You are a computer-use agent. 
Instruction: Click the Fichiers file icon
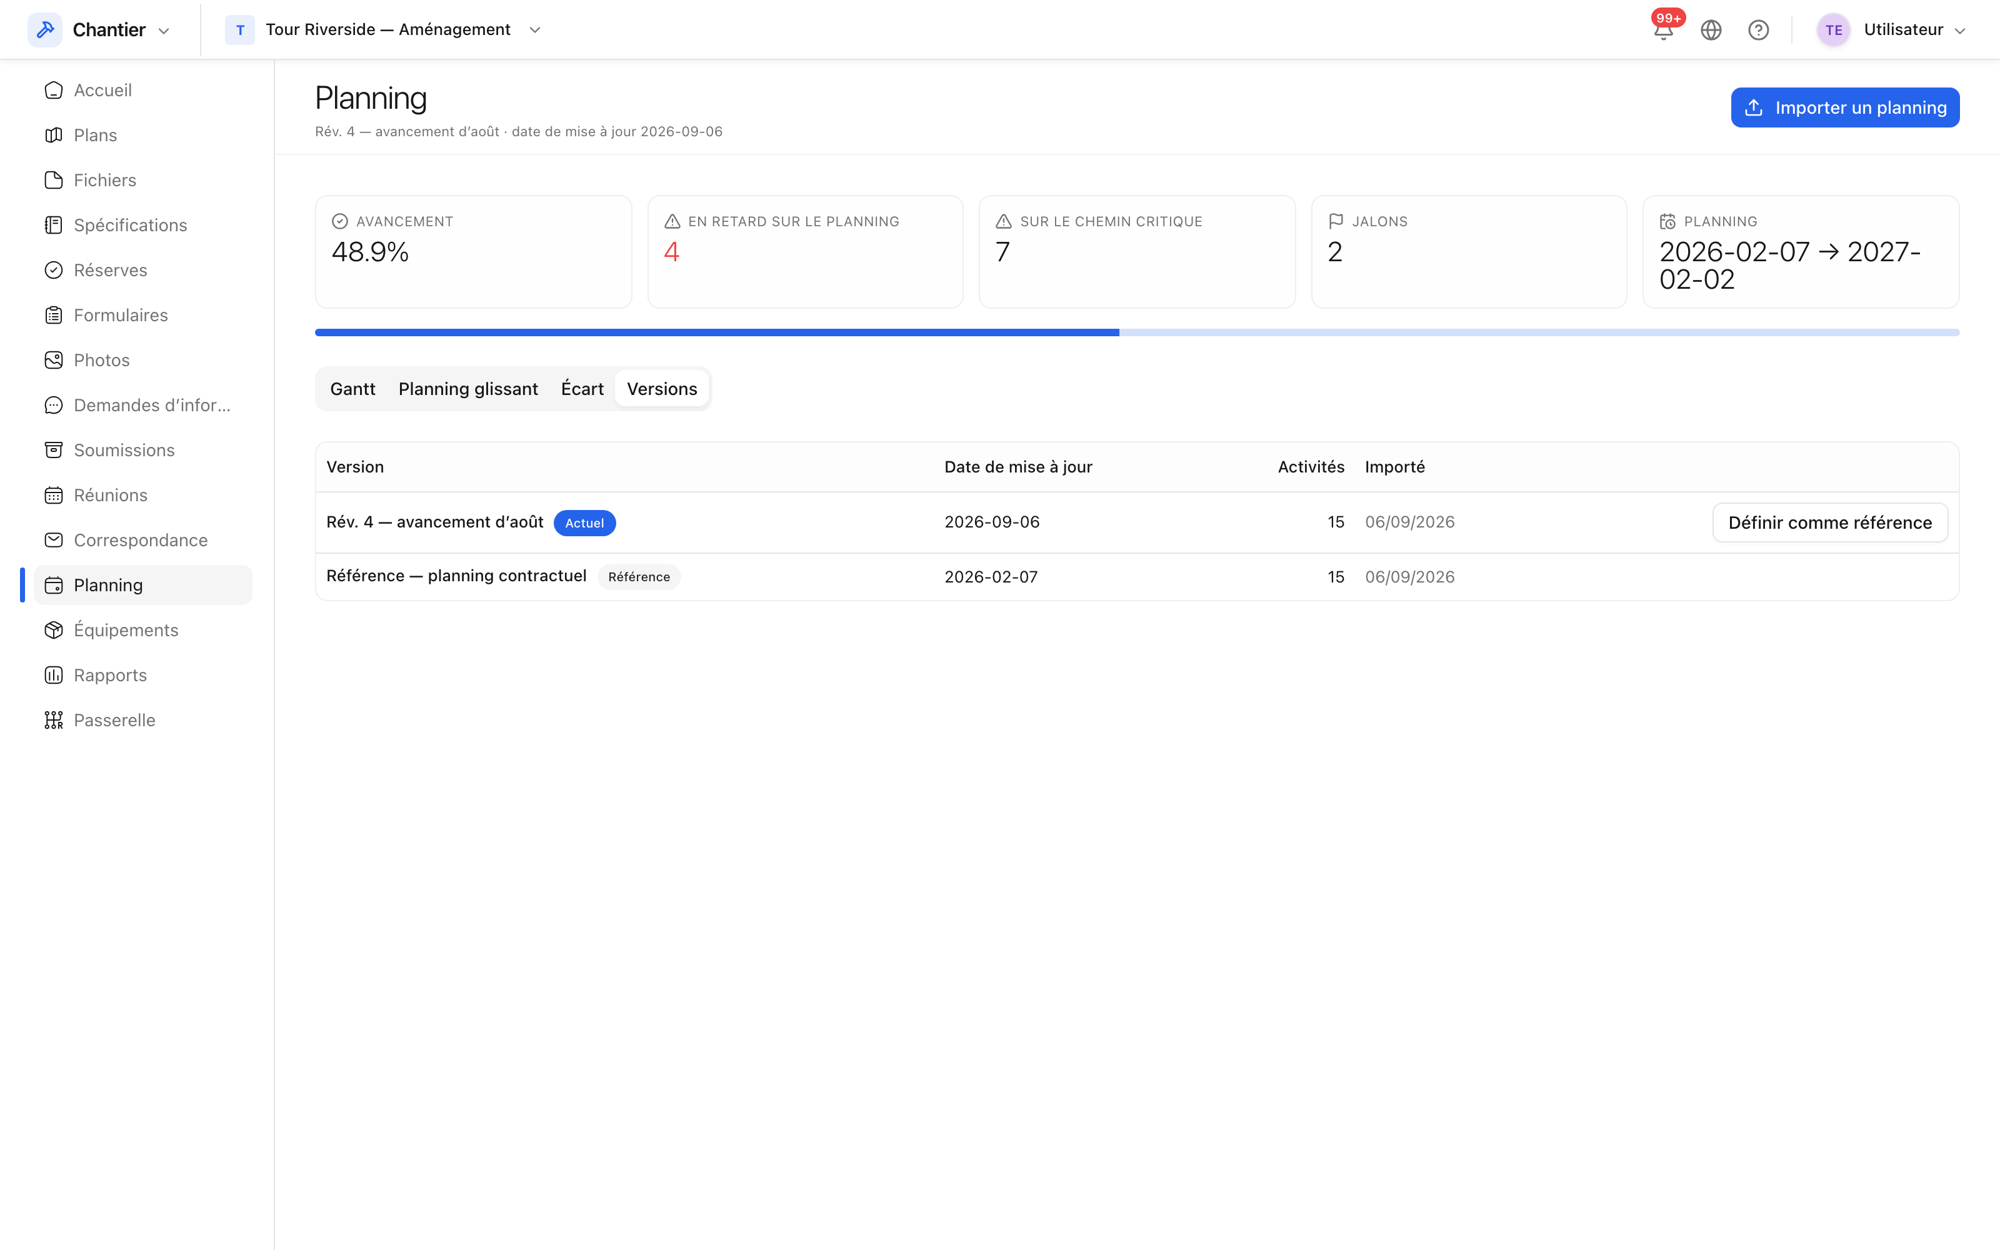pyautogui.click(x=54, y=180)
